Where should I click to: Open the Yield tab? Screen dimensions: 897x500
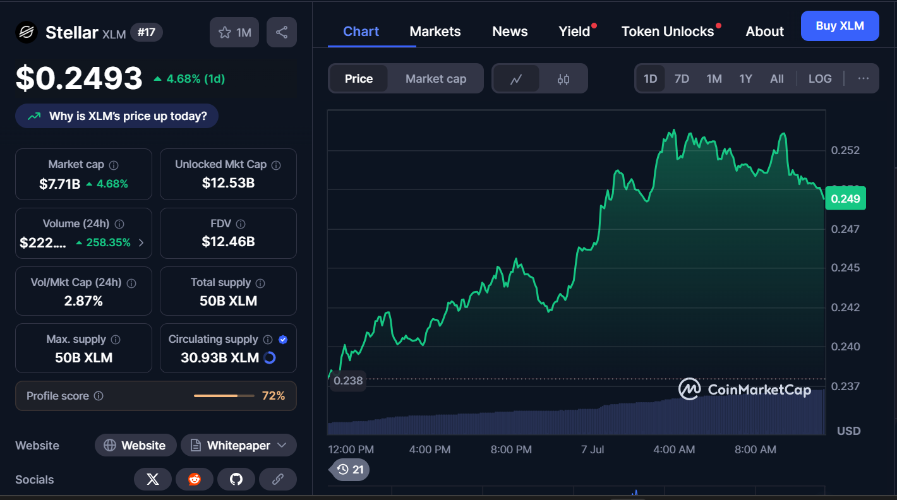point(574,32)
